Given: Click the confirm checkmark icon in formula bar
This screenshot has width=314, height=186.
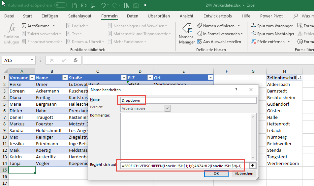Looking at the screenshot, I should (64, 60).
